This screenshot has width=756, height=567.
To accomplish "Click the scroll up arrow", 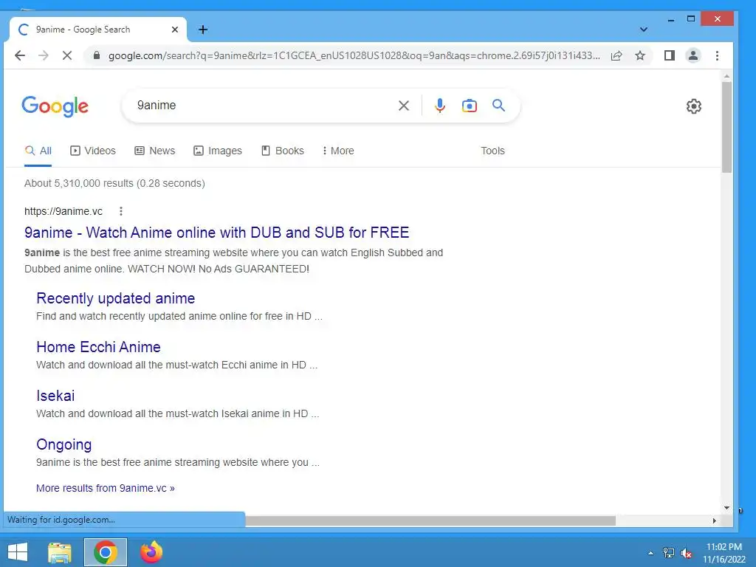I will coord(726,76).
